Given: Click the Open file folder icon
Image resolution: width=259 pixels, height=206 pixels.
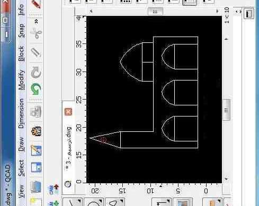Looking at the screenshot, I should (x=36, y=186).
